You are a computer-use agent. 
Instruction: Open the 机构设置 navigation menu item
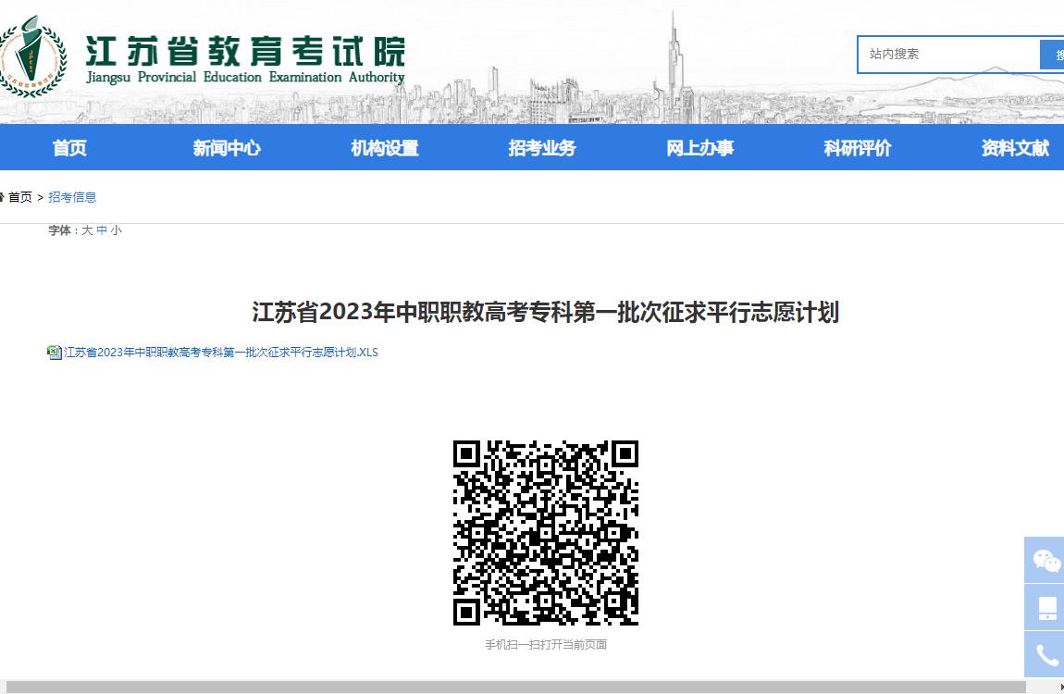point(385,148)
